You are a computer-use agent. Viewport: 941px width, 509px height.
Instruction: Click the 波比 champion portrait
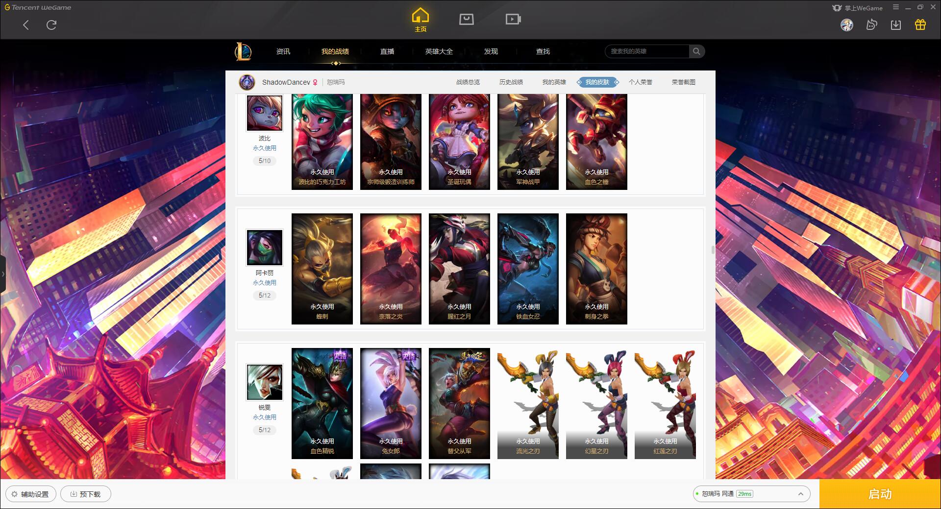tap(265, 113)
